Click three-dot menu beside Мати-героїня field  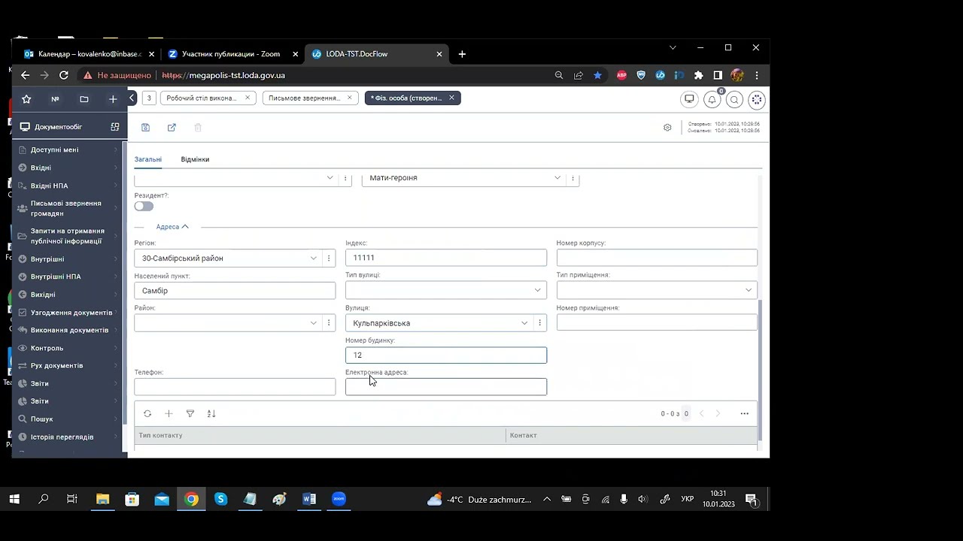coord(573,178)
